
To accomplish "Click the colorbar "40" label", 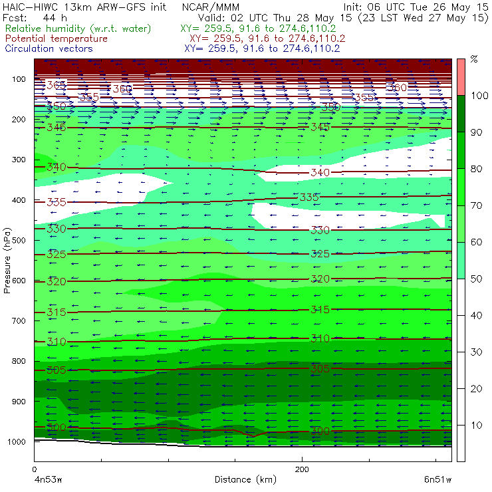I will 476,315.
